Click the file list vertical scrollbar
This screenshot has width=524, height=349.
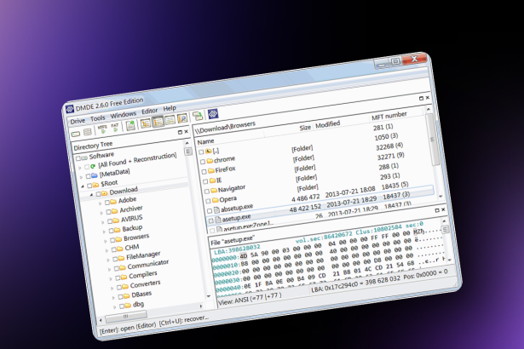point(435,145)
